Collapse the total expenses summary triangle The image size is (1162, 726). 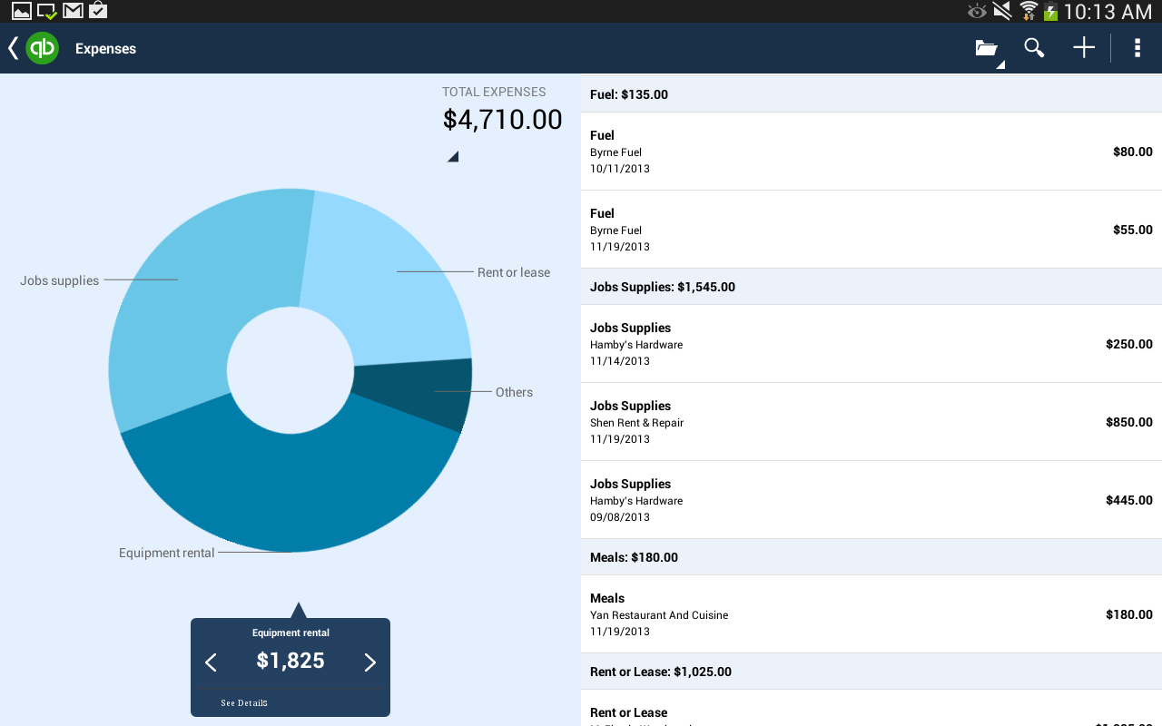[x=451, y=154]
